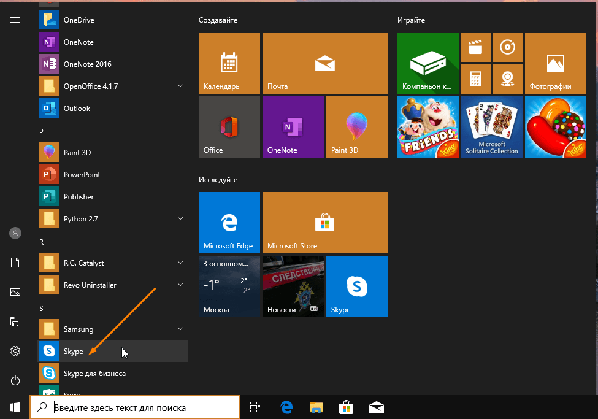Screen dimensions: 598x419
Task: Open Outlook from the app list
Action: (x=112, y=109)
